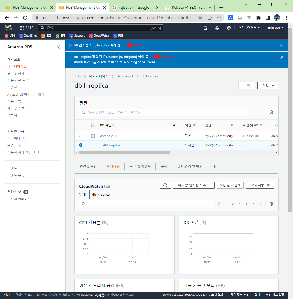
Task: Open db1-replica link in table
Action: 111,145
